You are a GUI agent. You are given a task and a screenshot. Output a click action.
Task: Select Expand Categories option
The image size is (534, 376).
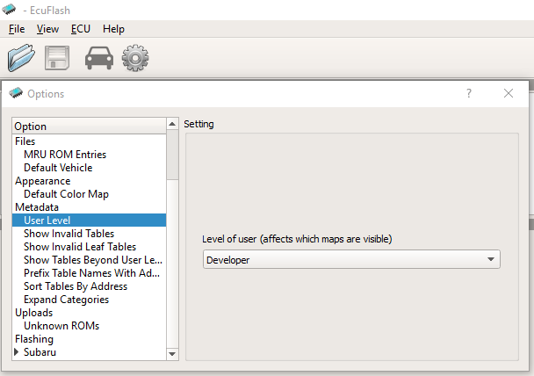pyautogui.click(x=66, y=300)
